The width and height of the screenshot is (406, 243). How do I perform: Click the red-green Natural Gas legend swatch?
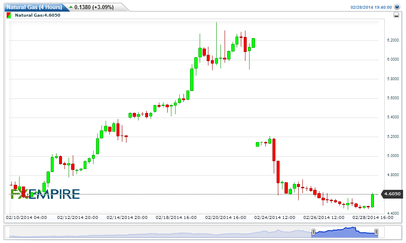(x=9, y=15)
